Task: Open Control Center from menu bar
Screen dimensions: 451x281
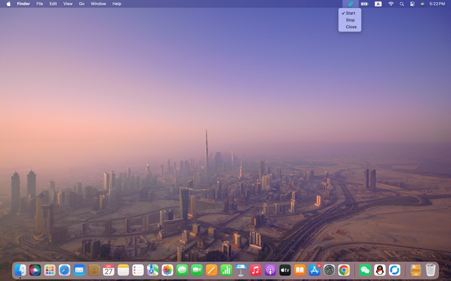Action: point(412,4)
